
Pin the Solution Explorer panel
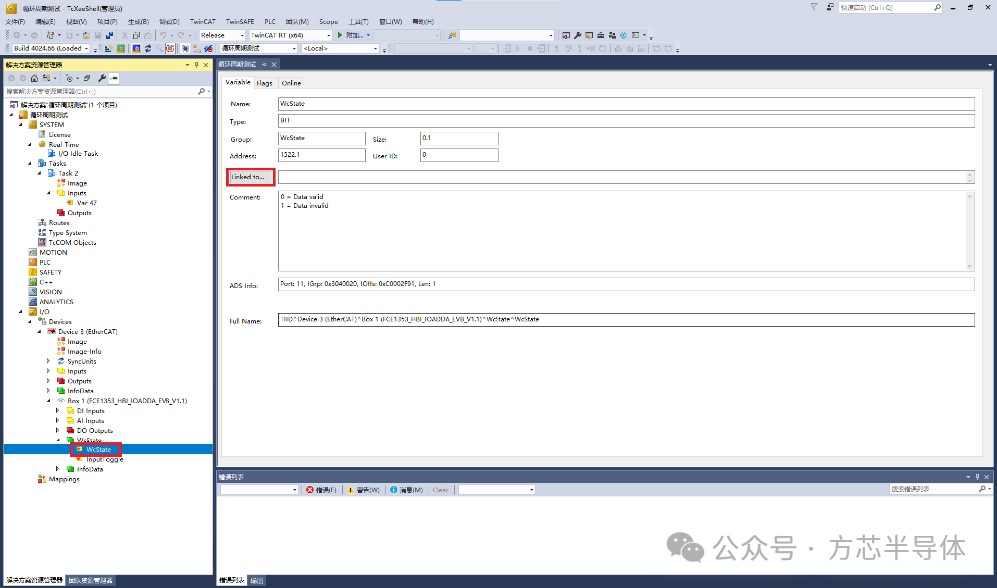tap(196, 65)
